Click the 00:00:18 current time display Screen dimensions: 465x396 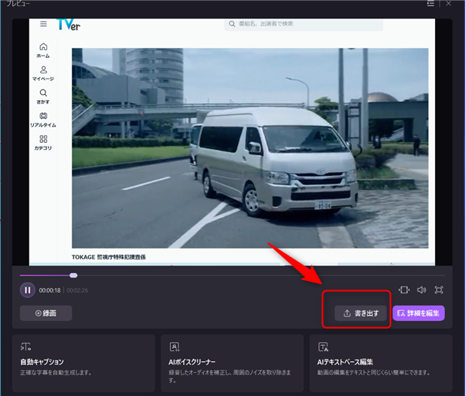pyautogui.click(x=49, y=290)
